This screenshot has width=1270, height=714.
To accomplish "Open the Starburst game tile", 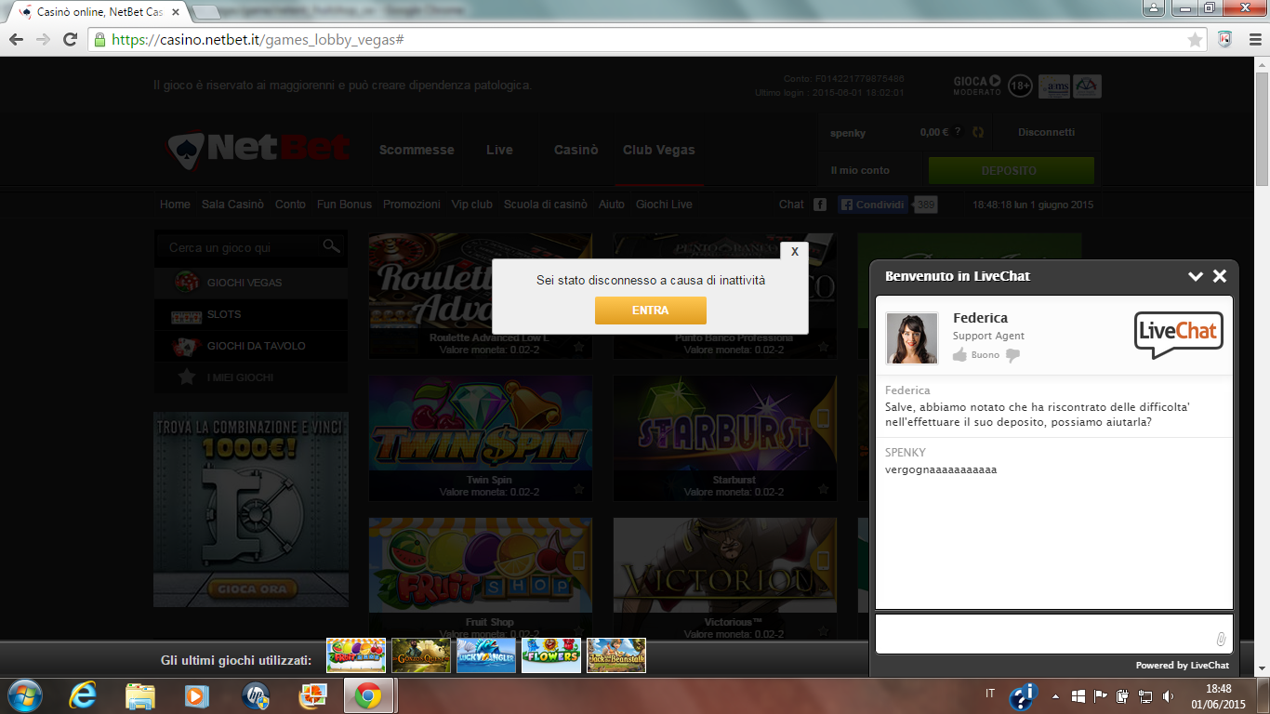I will [x=724, y=438].
